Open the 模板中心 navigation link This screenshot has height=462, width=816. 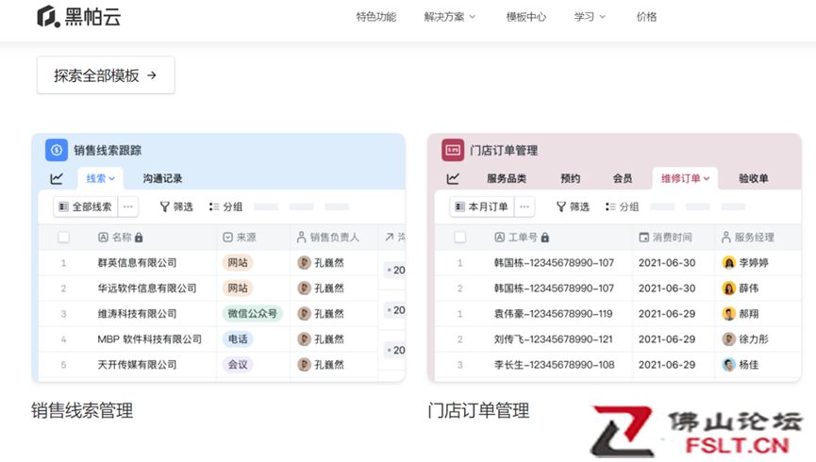[x=525, y=17]
